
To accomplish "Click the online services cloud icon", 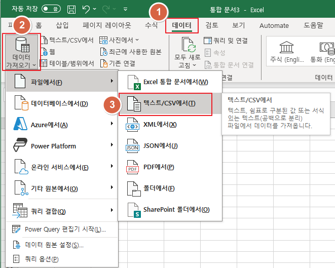I will 21,167.
